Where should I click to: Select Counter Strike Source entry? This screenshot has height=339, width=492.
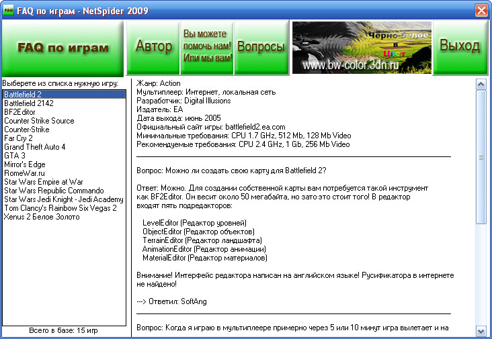(39, 121)
